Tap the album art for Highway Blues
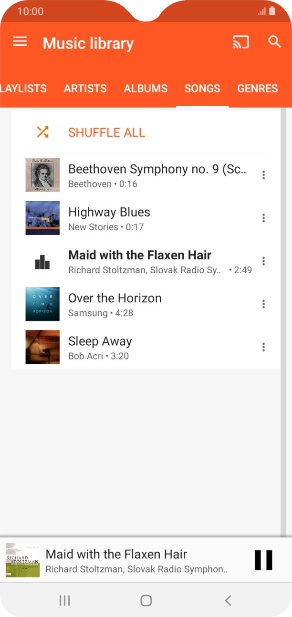 (x=42, y=218)
